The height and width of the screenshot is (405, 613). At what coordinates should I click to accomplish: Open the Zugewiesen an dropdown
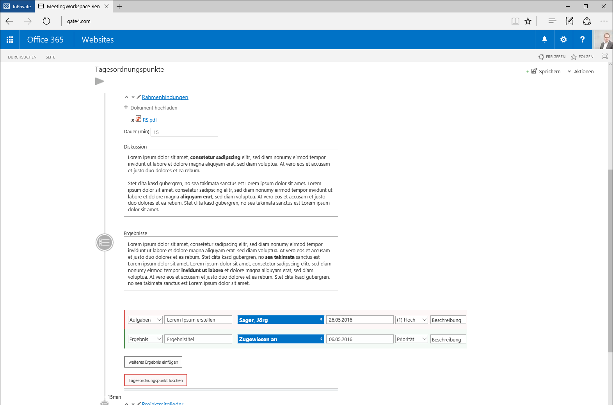[x=281, y=339]
